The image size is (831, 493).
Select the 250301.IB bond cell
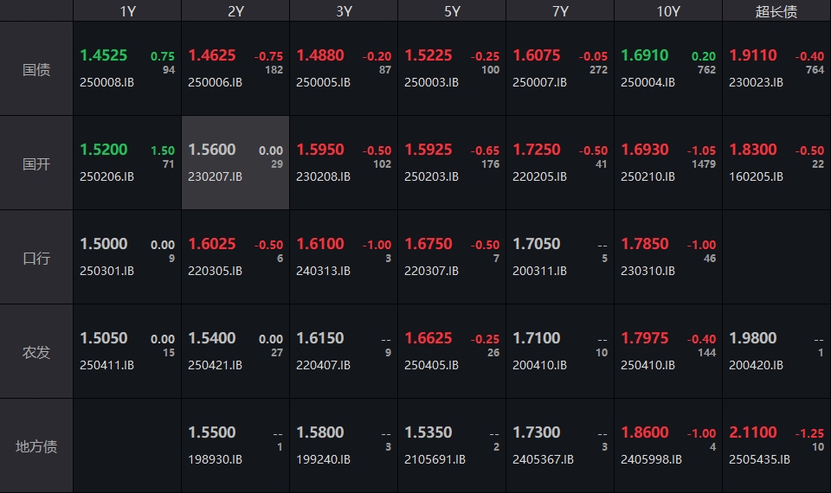pos(127,258)
